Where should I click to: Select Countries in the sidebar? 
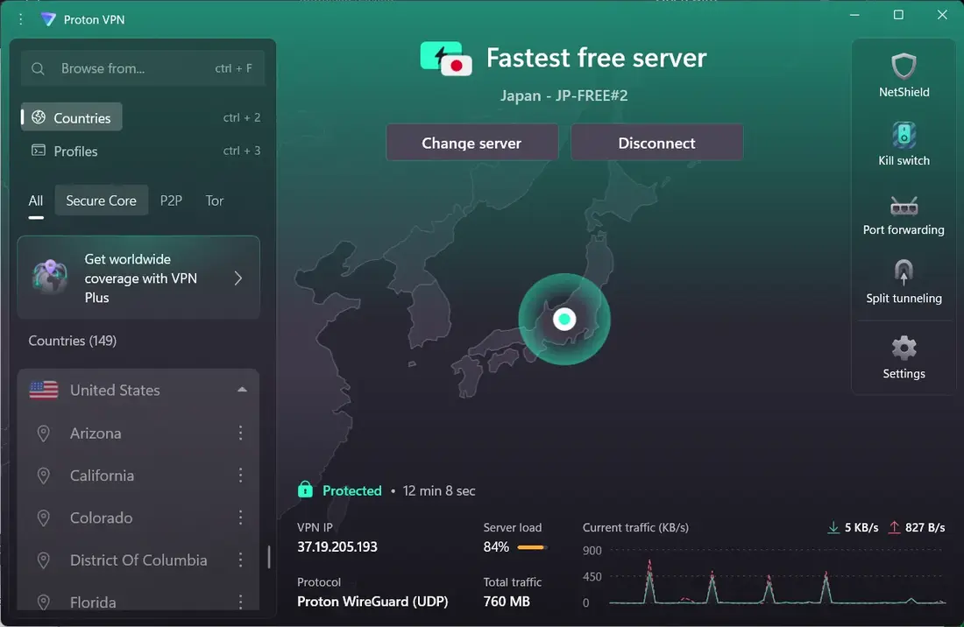pyautogui.click(x=72, y=117)
